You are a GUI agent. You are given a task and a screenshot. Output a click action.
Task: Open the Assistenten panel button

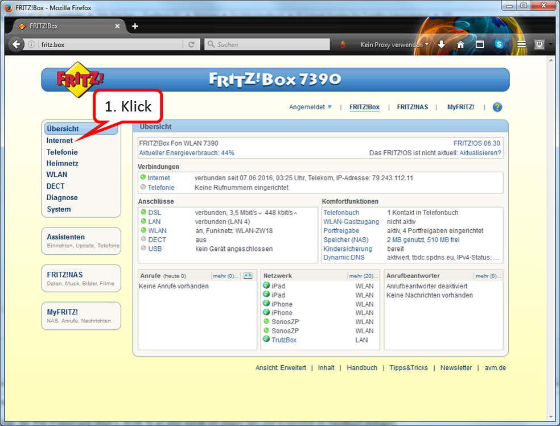(x=81, y=241)
